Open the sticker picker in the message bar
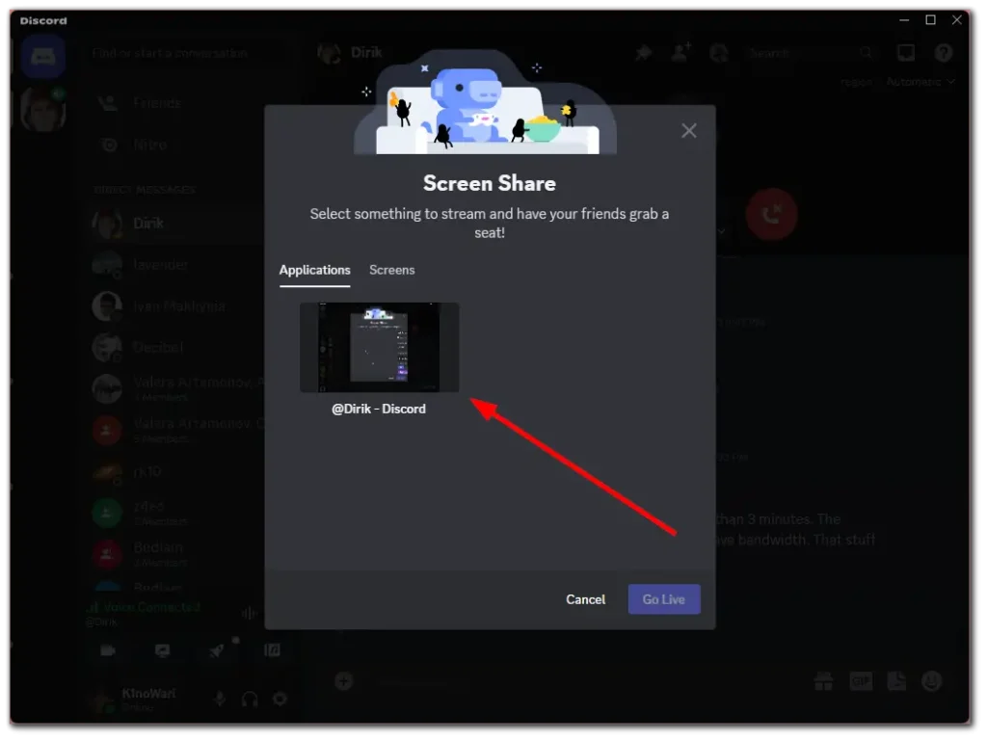987x741 pixels. pyautogui.click(x=896, y=680)
